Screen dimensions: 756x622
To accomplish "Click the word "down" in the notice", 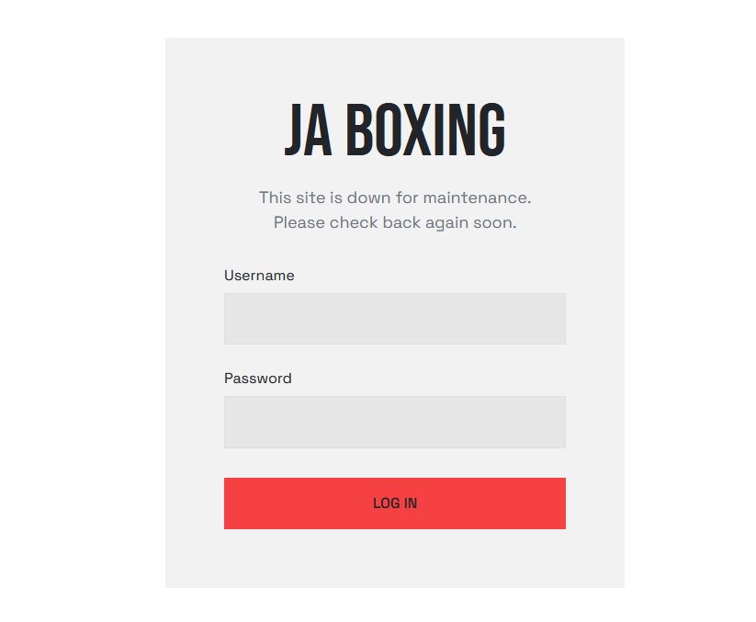I will click(x=369, y=198).
